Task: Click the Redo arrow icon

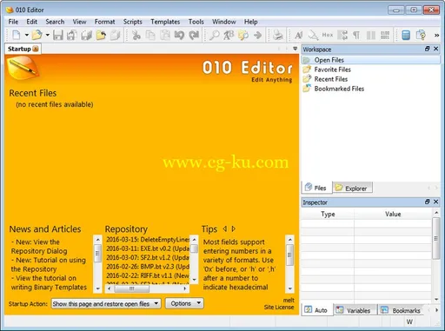Action: point(194,35)
